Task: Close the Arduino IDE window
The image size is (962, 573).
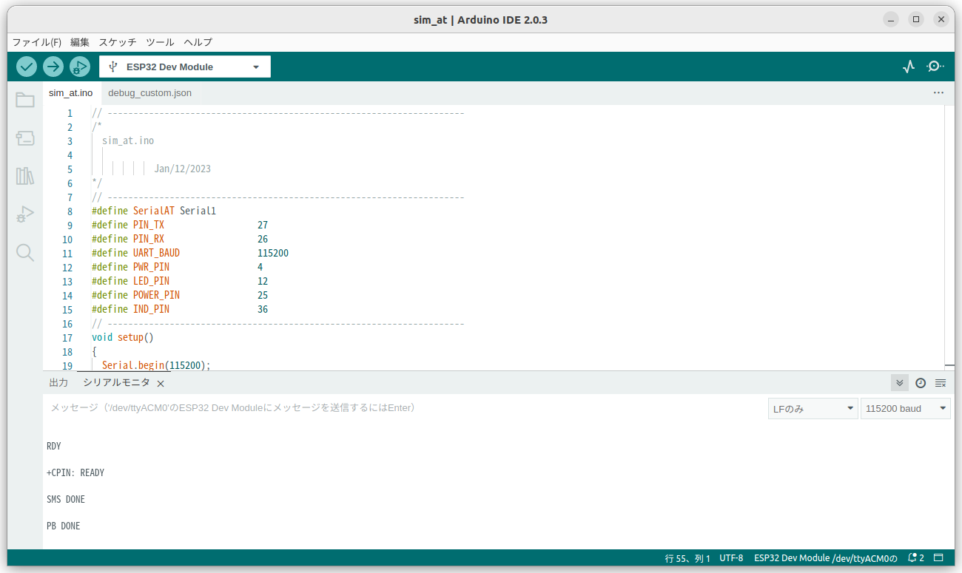Action: click(x=941, y=19)
